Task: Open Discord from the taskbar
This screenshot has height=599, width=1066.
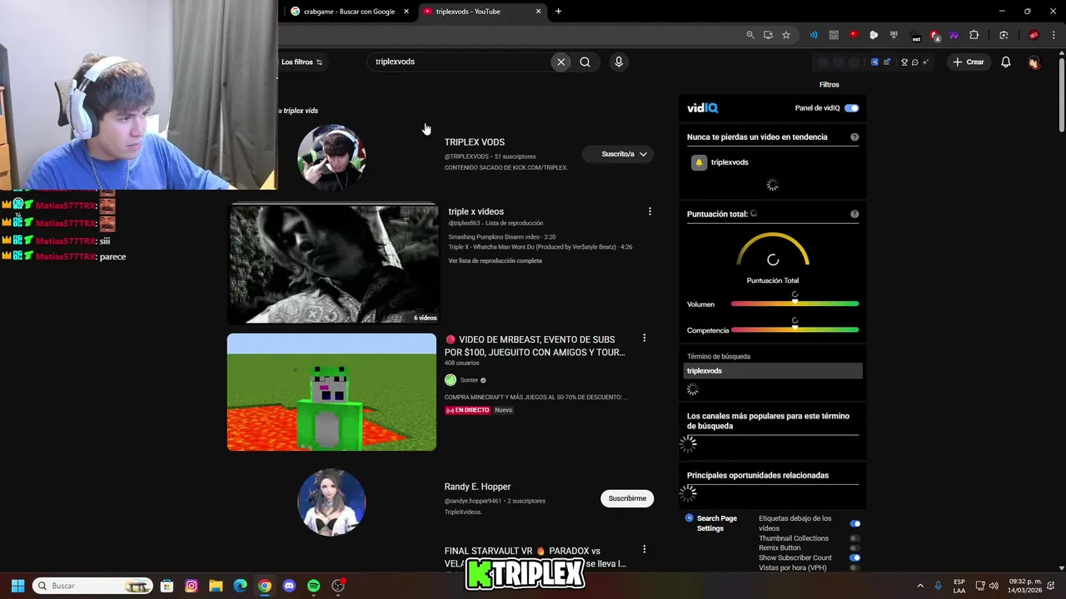Action: click(289, 586)
